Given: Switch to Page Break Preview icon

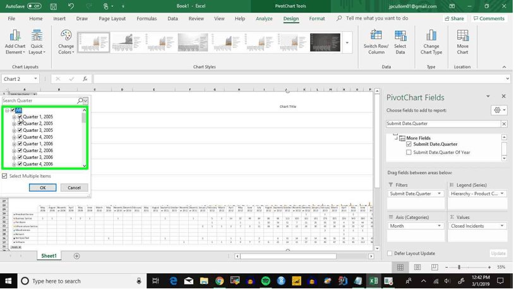Looking at the screenshot, I should click(434, 267).
